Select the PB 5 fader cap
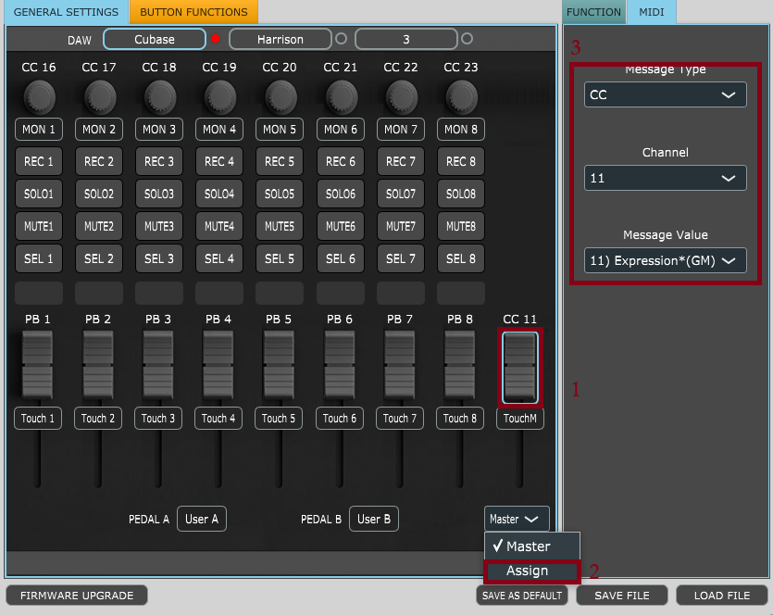 point(278,365)
